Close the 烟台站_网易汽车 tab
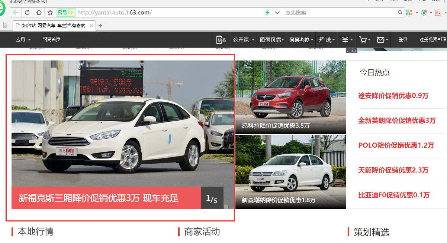 (x=91, y=26)
